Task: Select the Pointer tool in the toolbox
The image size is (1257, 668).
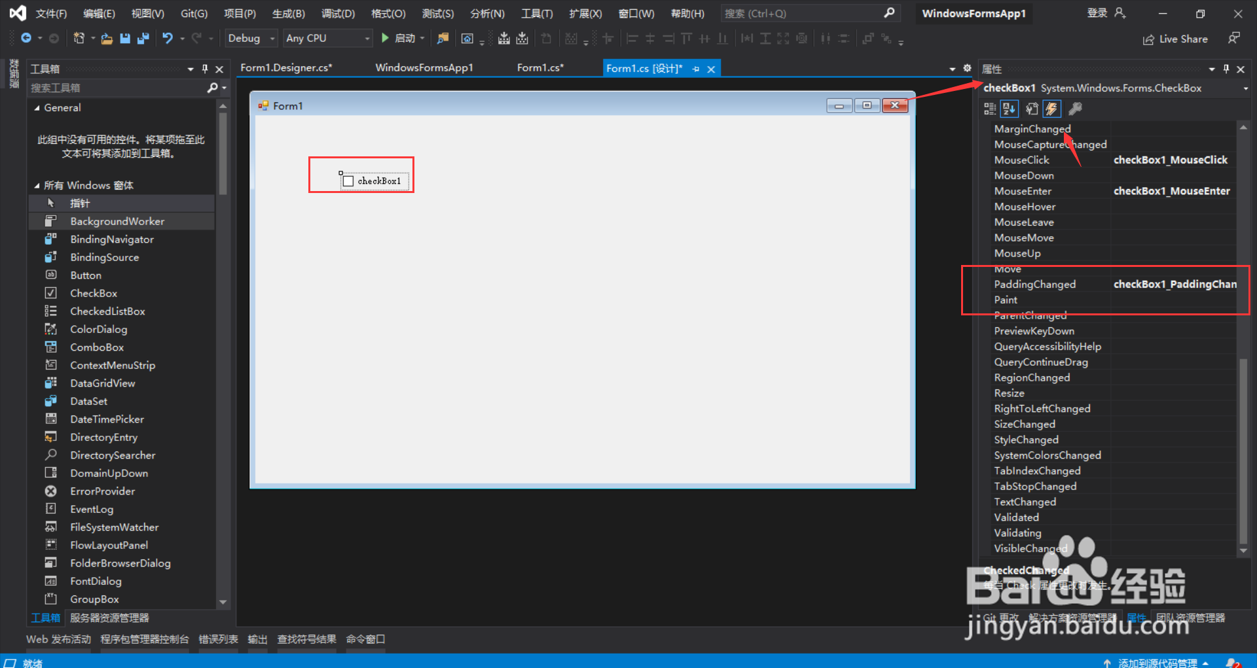Action: click(122, 203)
